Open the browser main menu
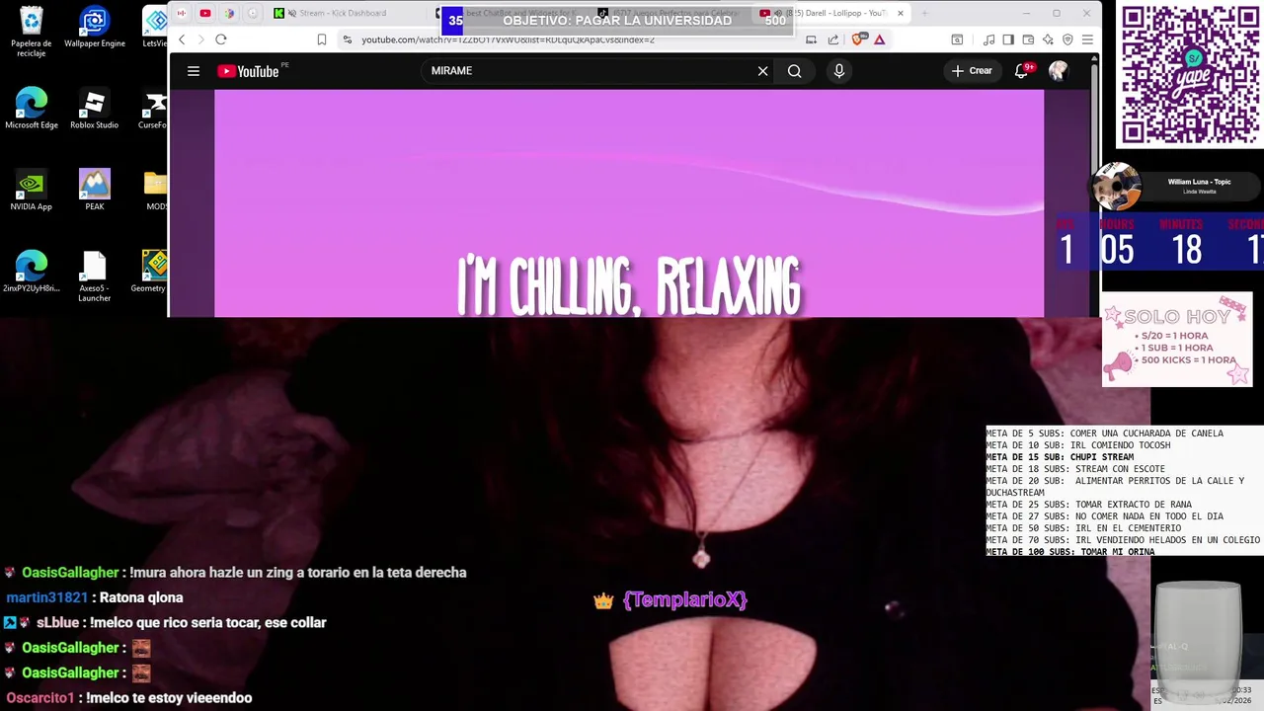 coord(1087,39)
